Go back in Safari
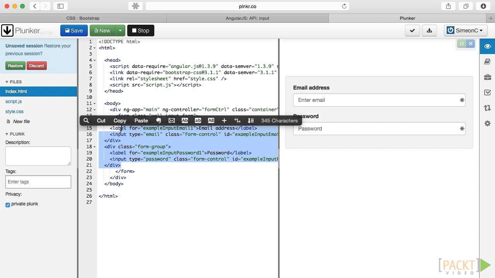This screenshot has width=495, height=278. pyautogui.click(x=35, y=6)
